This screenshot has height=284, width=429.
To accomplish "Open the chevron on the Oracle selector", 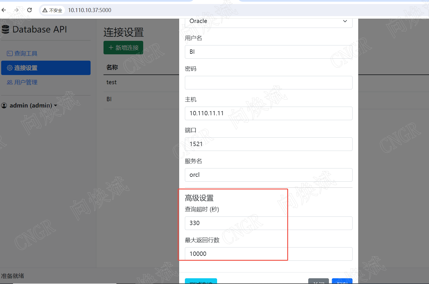I will [x=345, y=21].
